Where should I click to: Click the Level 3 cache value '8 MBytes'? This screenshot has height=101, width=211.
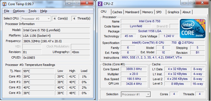pos(177,84)
